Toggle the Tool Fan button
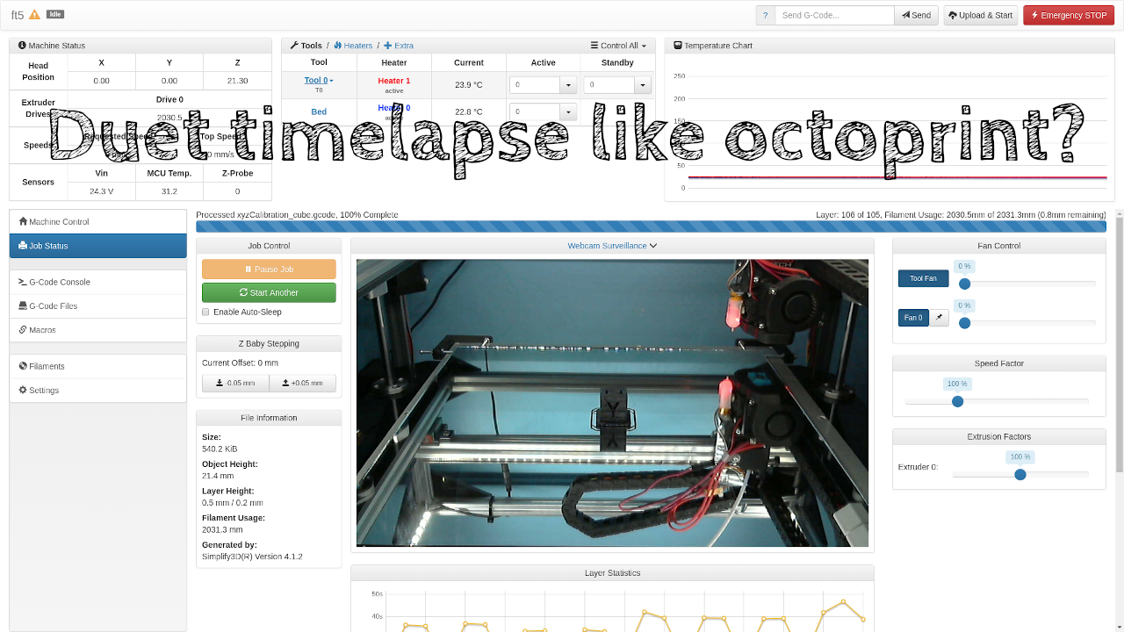The height and width of the screenshot is (632, 1124). pyautogui.click(x=923, y=278)
